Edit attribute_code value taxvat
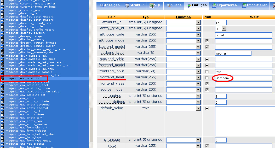Viewport: 275px width, 148px height. 244,35
